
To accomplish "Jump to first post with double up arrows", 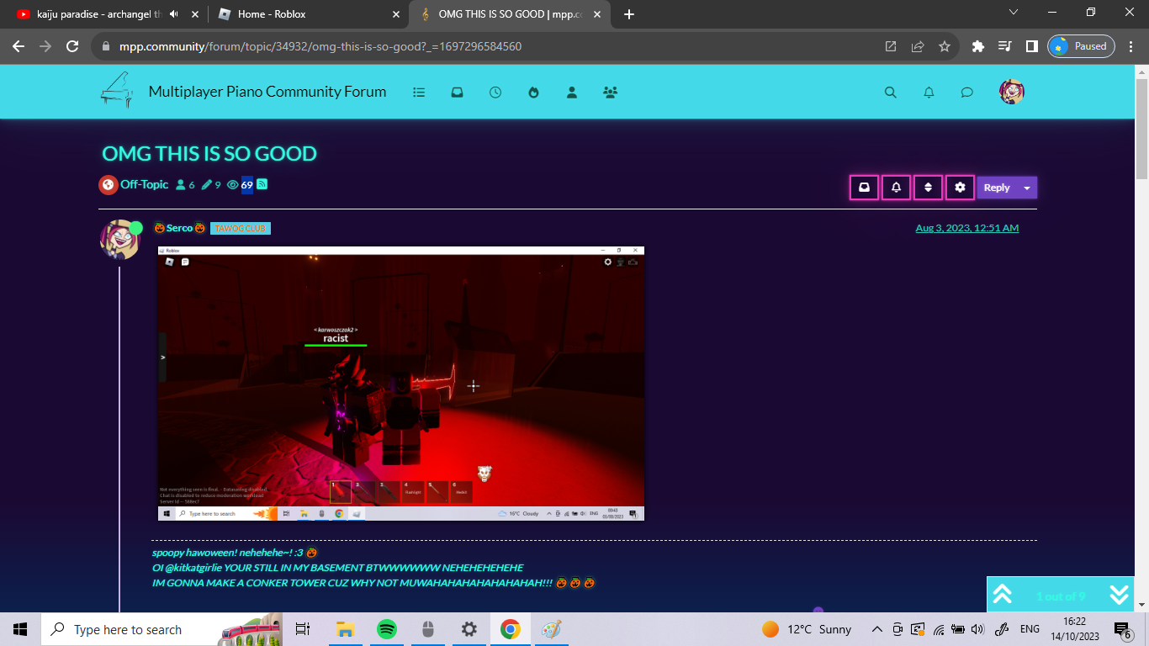I will click(x=1002, y=595).
